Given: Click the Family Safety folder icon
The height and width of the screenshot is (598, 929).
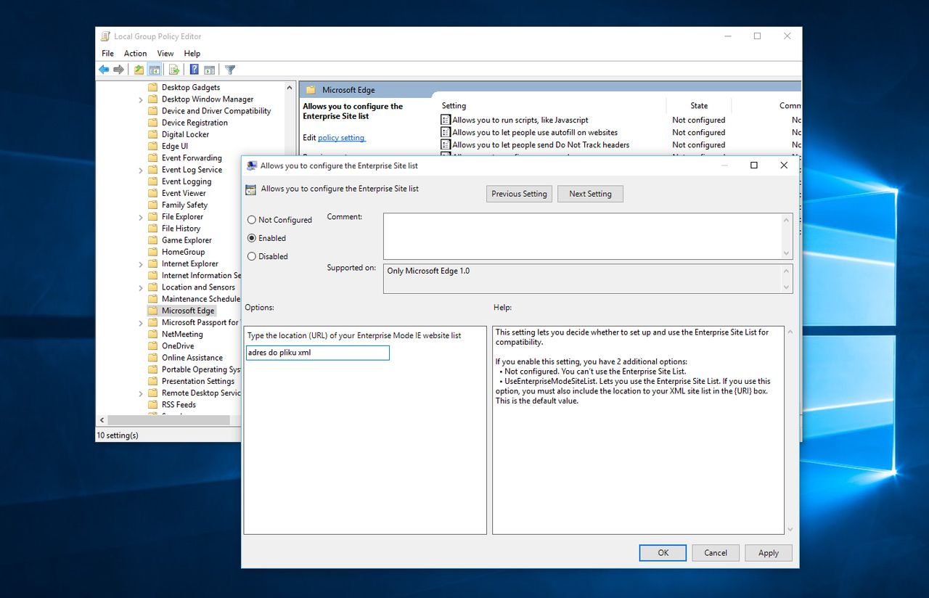Looking at the screenshot, I should pyautogui.click(x=152, y=205).
